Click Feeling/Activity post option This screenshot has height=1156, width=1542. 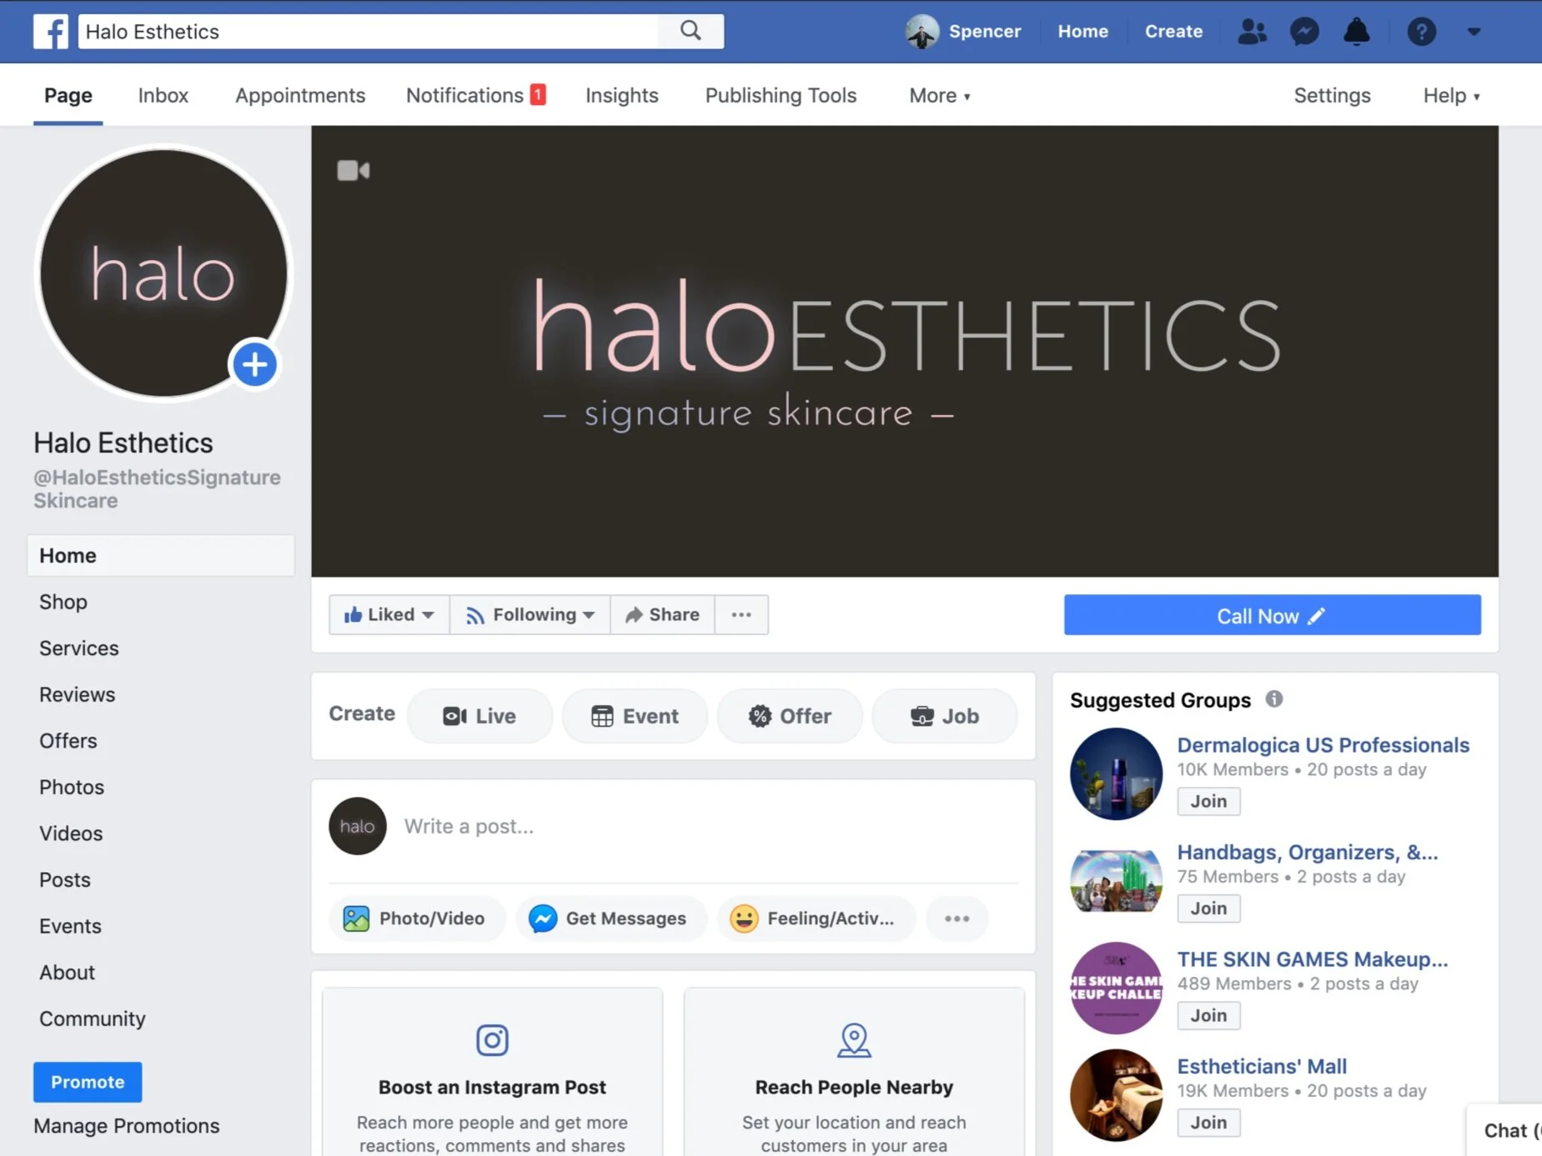(x=816, y=918)
